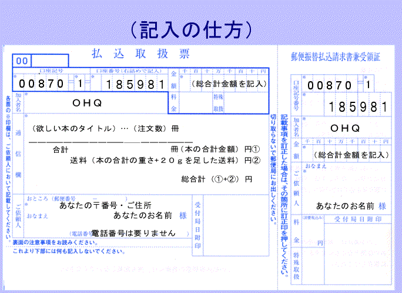The height and width of the screenshot is (293, 402).
Task: Click the box containing 00 above 口座記号
Action: click(22, 61)
